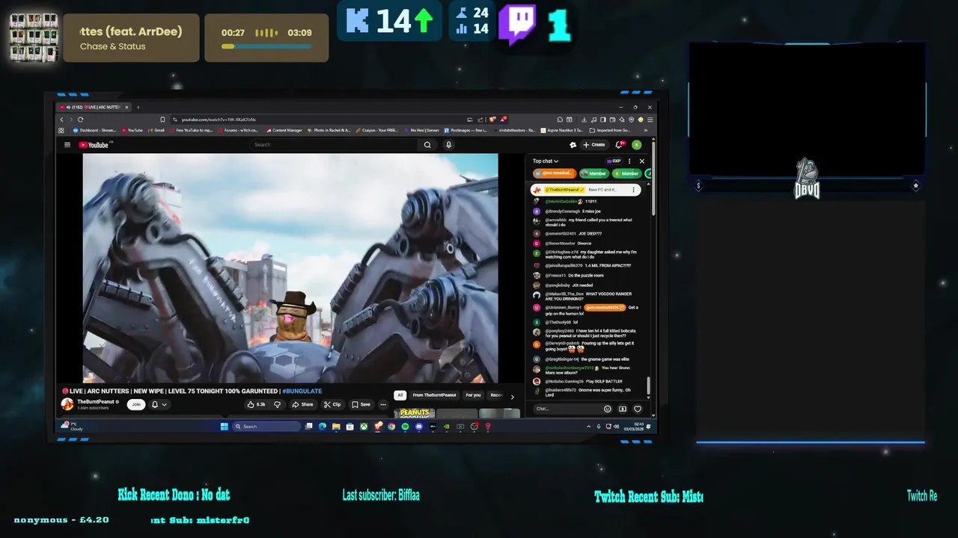Click the Clip button
This screenshot has height=538, width=958.
point(332,404)
